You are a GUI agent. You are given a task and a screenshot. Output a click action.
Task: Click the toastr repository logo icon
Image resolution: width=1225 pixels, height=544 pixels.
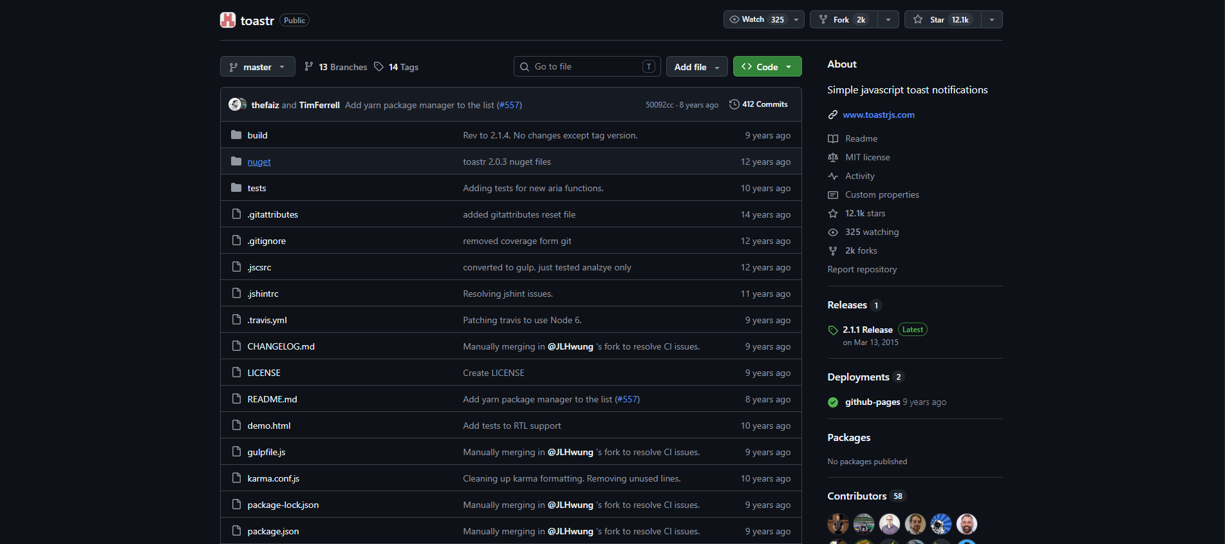point(228,20)
